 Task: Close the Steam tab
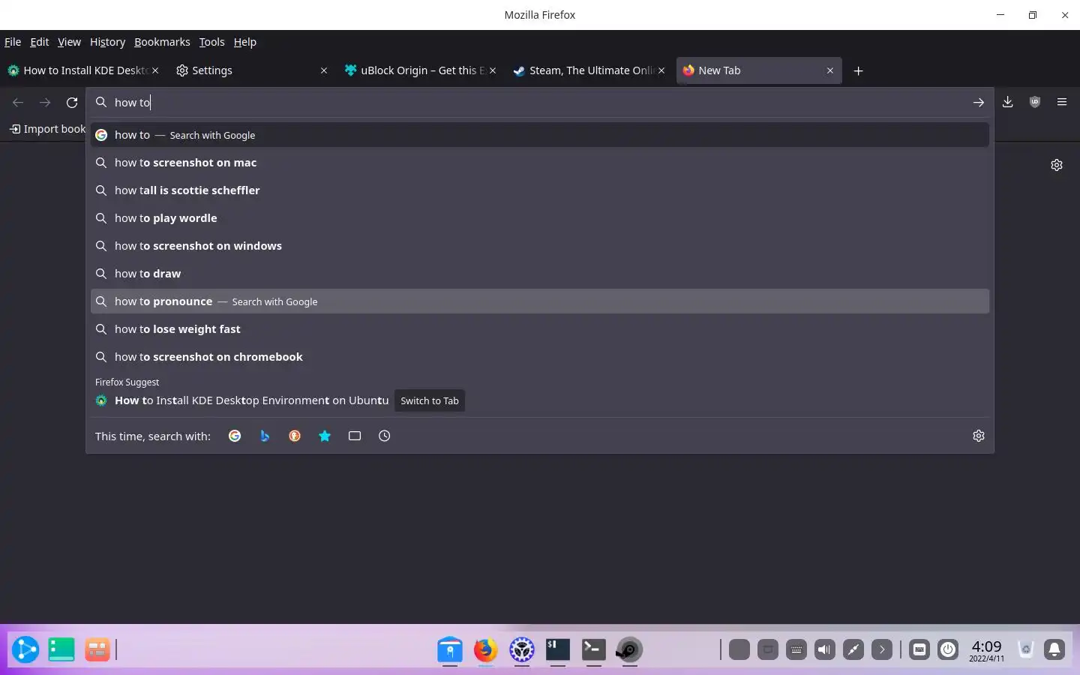click(661, 70)
